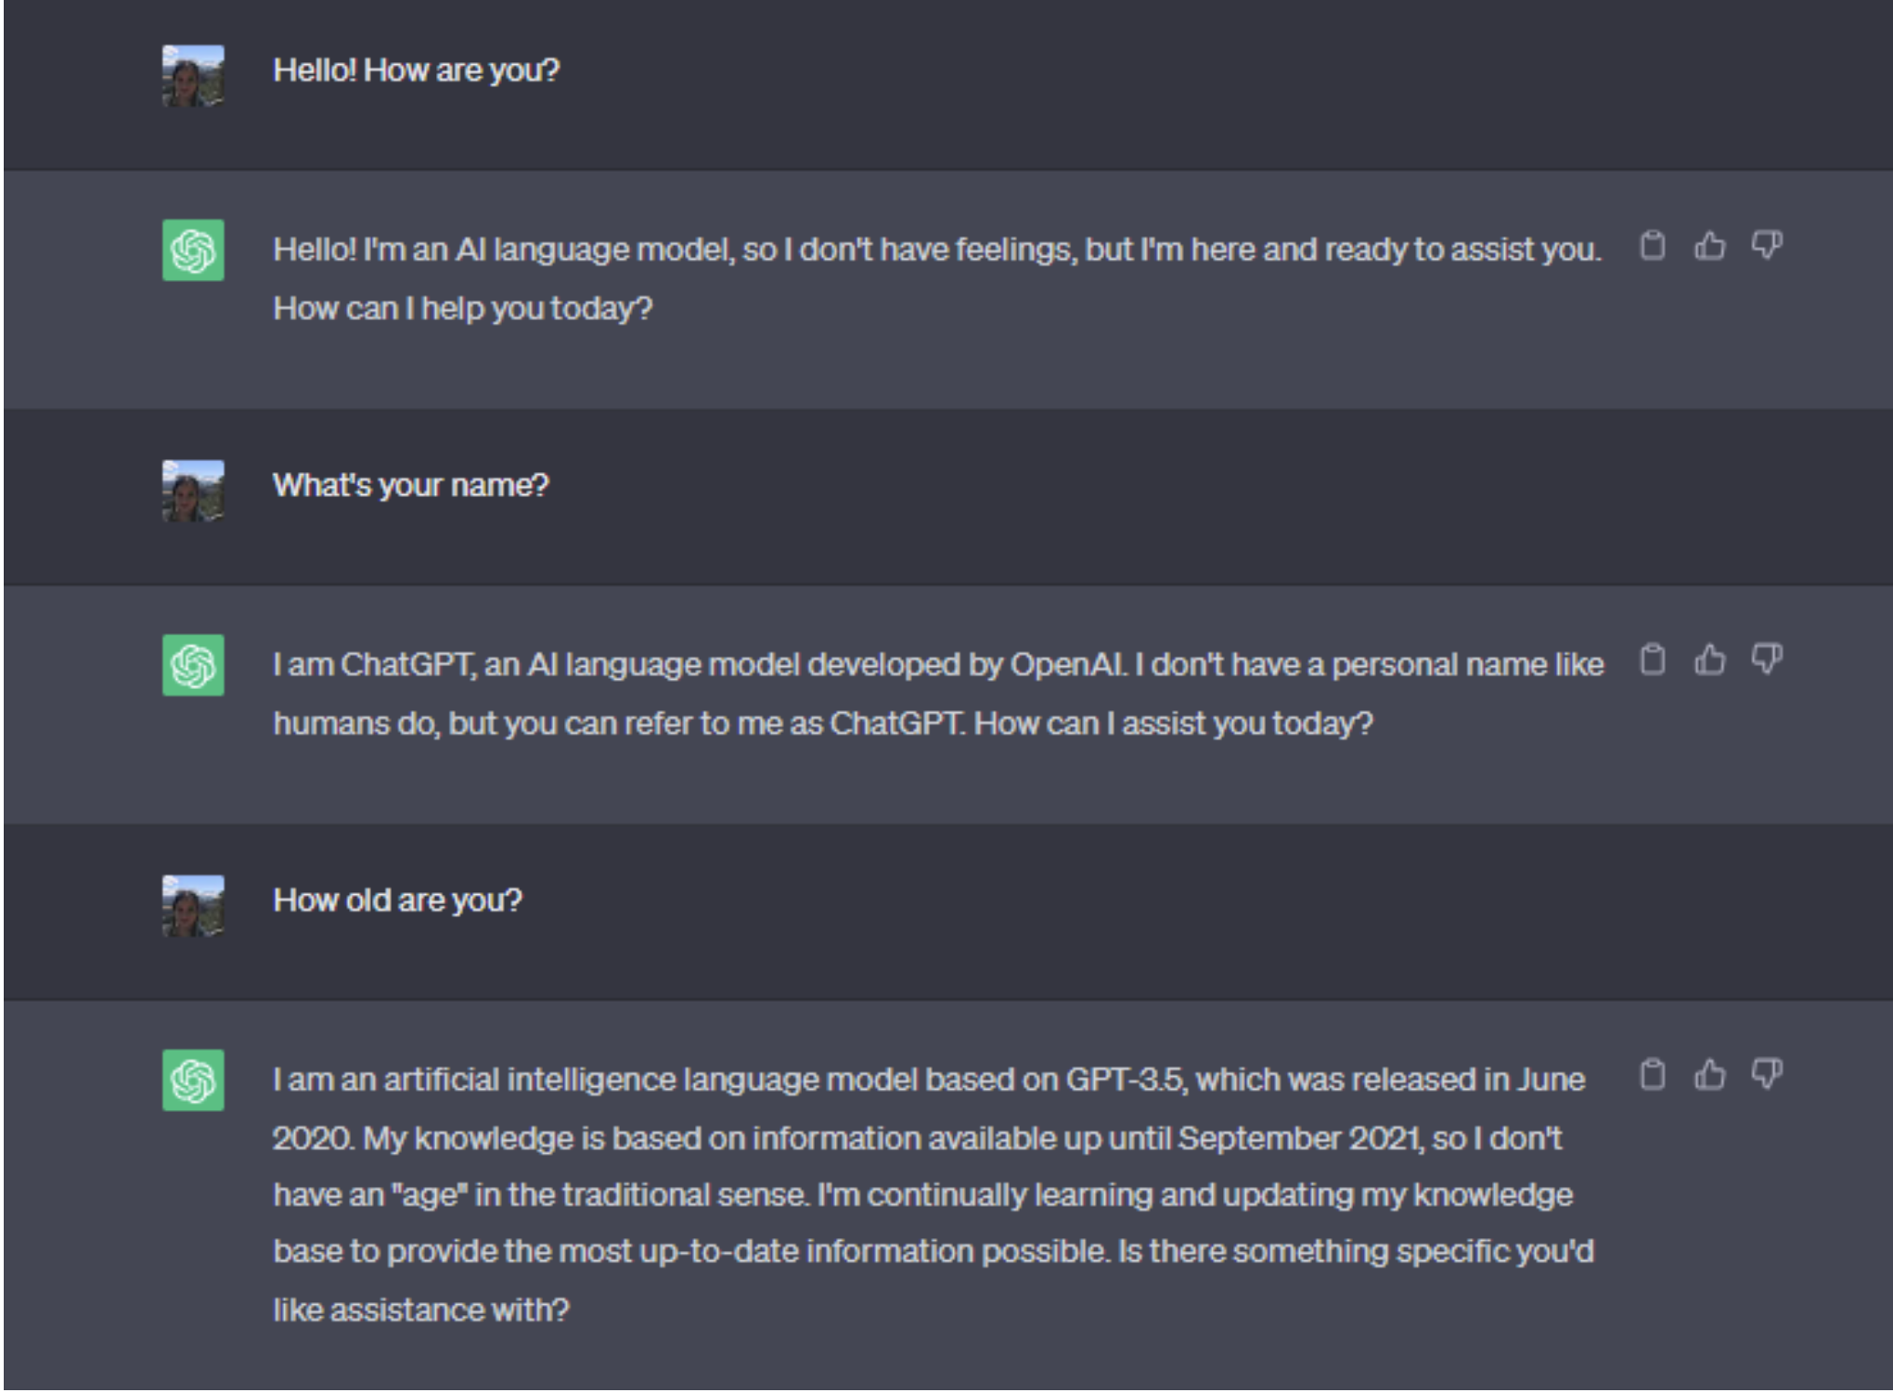Thumbs up the GPT-3.5 age response
This screenshot has width=1893, height=1393.
[1709, 1074]
